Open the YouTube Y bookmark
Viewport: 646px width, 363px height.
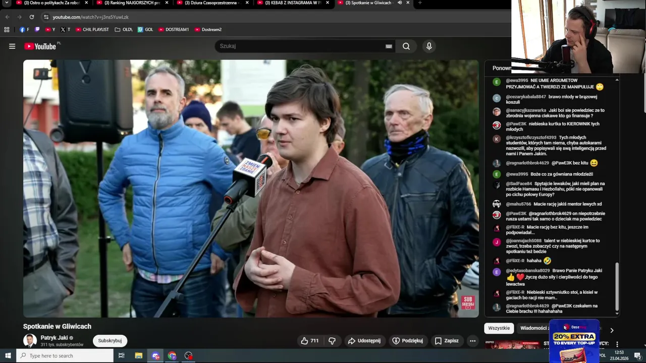50,30
